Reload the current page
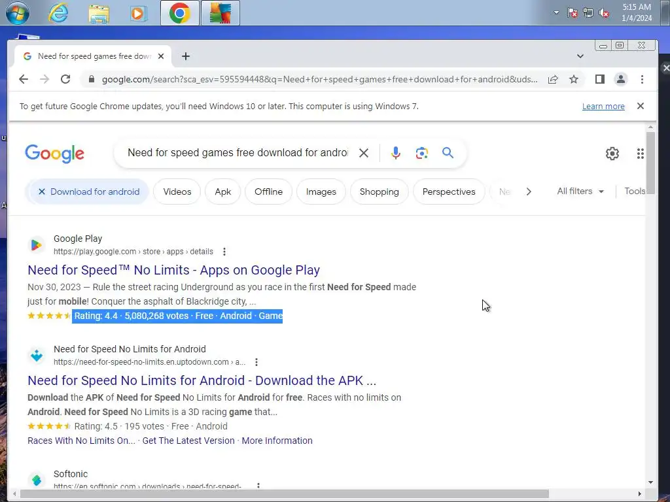 (x=65, y=79)
